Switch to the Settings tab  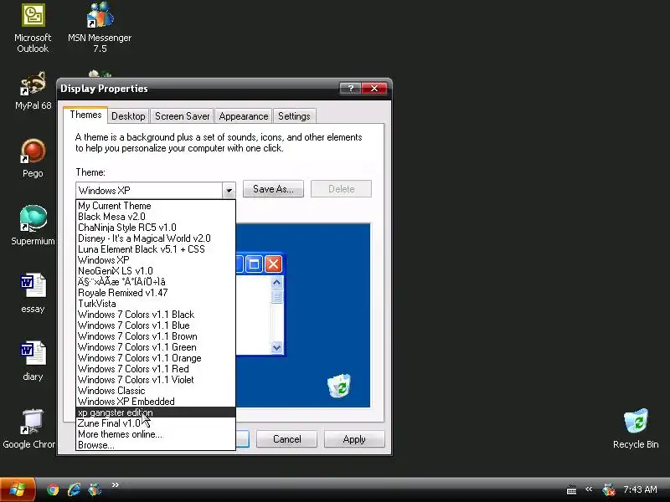294,116
